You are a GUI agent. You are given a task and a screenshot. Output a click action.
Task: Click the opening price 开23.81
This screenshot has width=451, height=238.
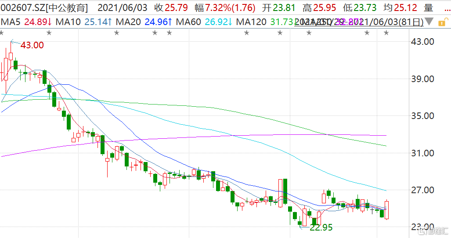point(279,8)
